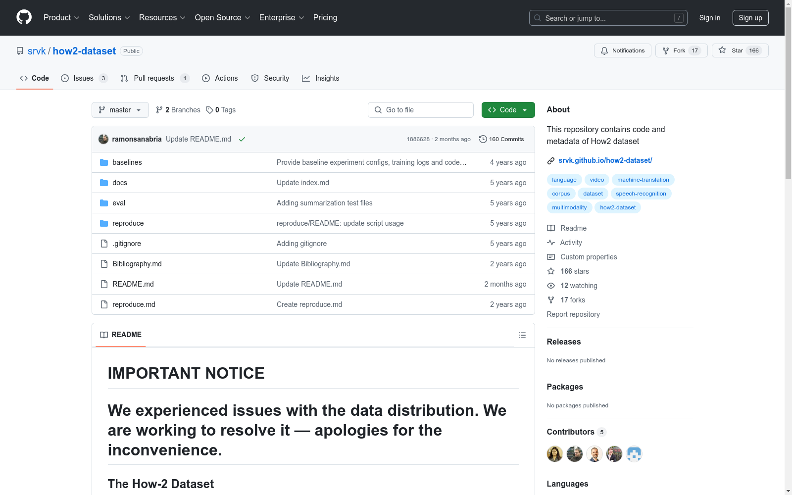This screenshot has width=792, height=495.
Task: Click the commit status green checkmark
Action: point(242,139)
